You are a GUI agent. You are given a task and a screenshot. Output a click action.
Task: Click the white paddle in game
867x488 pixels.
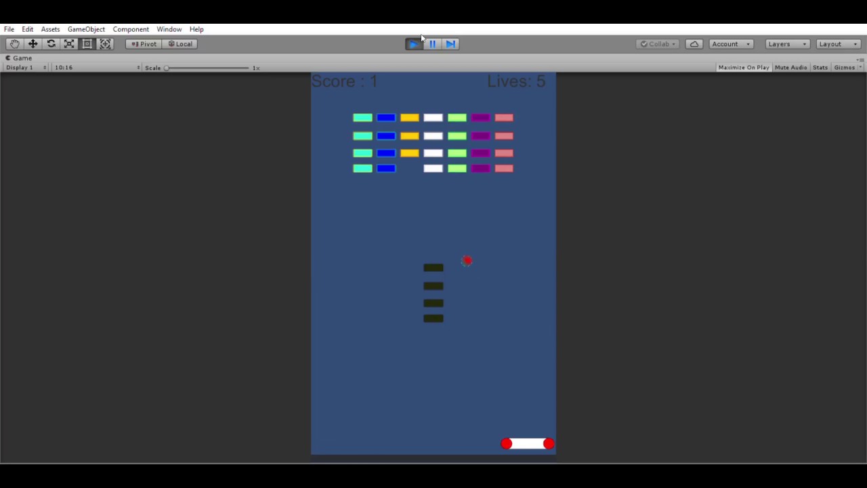528,444
